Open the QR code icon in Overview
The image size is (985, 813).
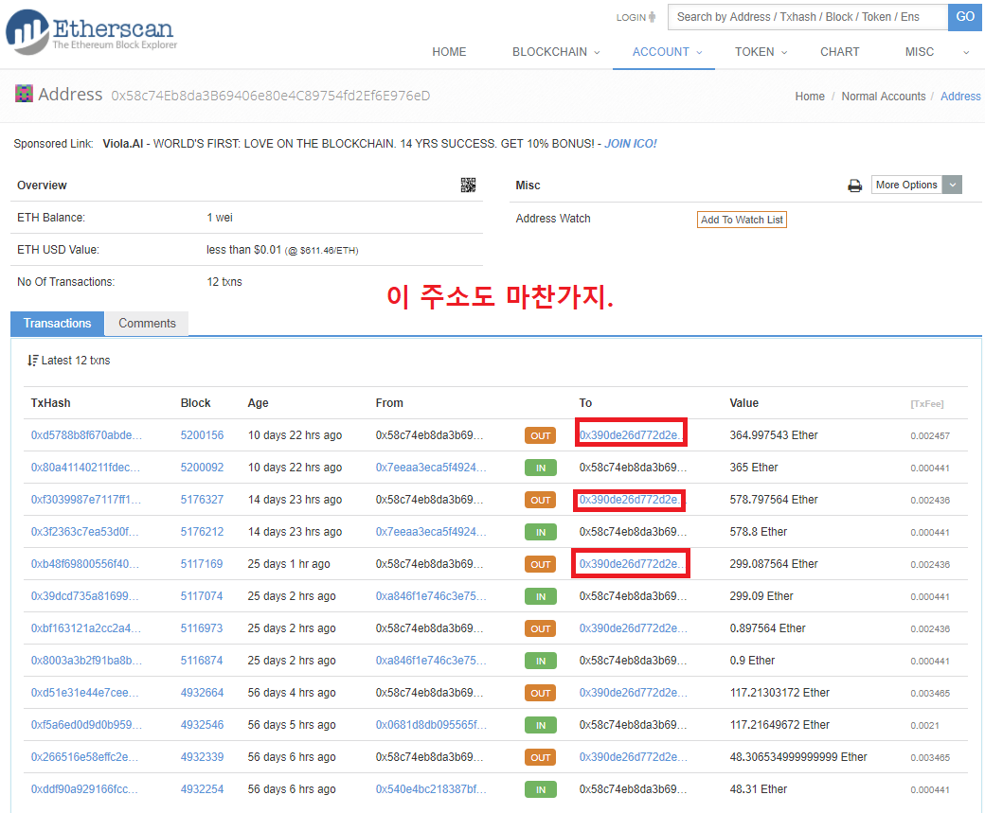click(468, 185)
